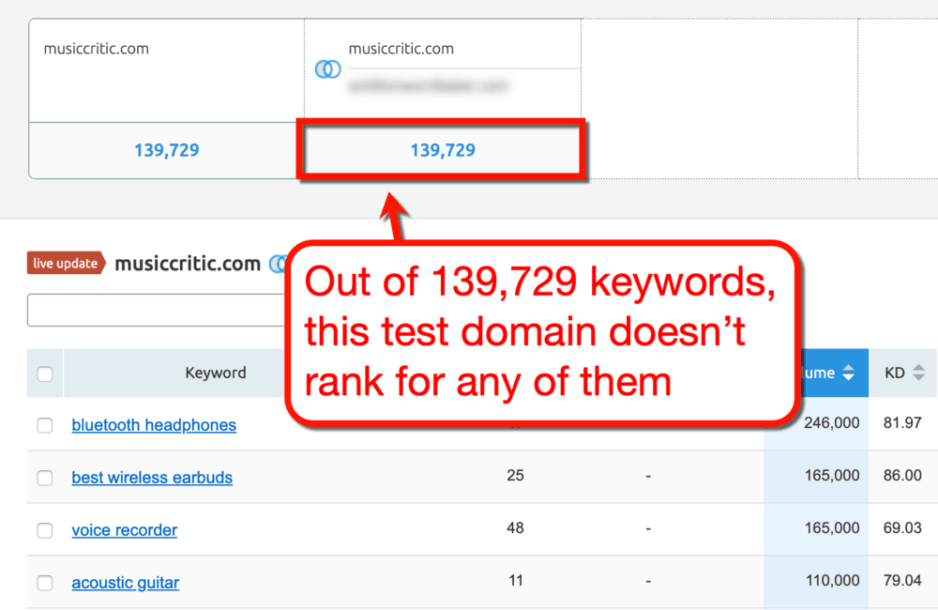
Task: Click the comparison rings icon in the top domain card
Action: tap(328, 69)
